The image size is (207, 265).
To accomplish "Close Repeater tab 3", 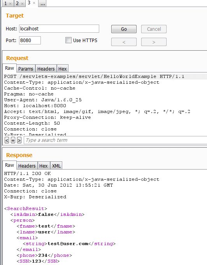I will pos(34,3).
